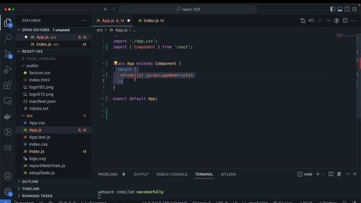Open logo.svg in the src folder
361x203 pixels.
click(54, 158)
